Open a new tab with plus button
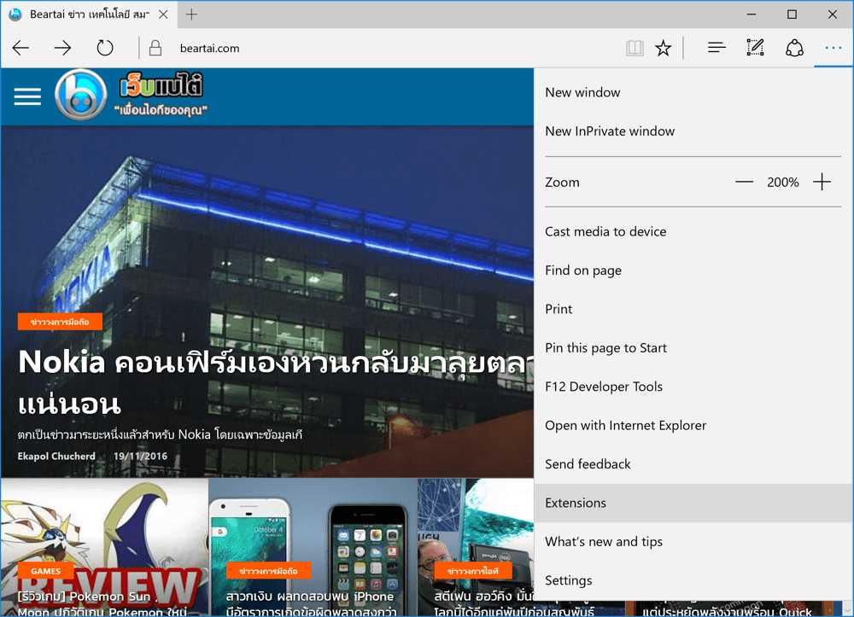 click(x=191, y=15)
